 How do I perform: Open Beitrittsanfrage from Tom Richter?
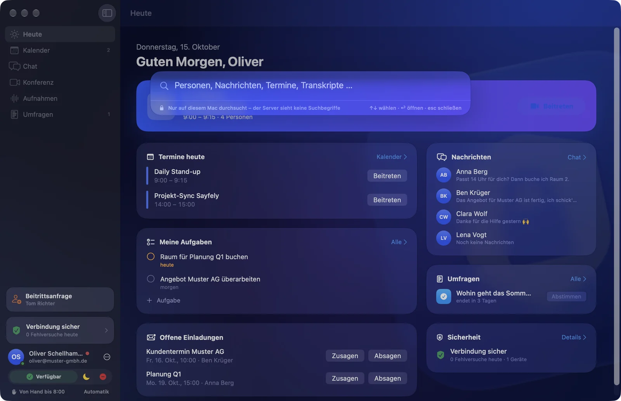(60, 300)
